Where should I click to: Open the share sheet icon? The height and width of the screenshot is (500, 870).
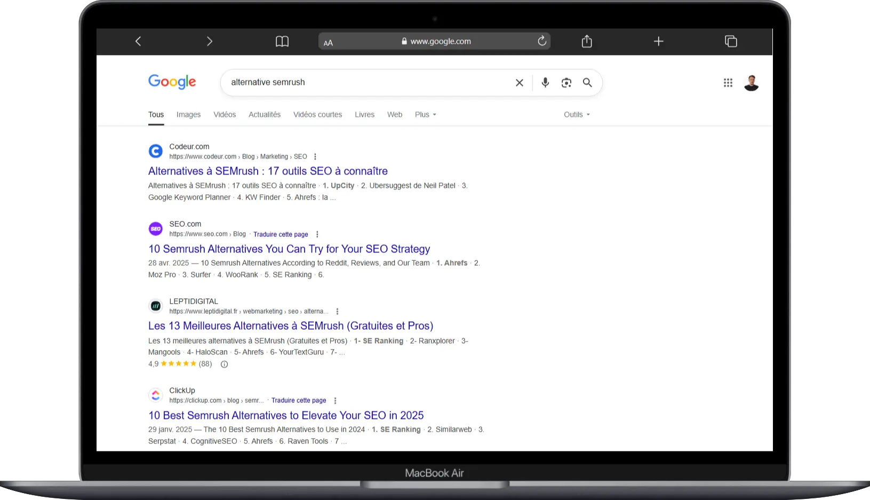click(587, 41)
